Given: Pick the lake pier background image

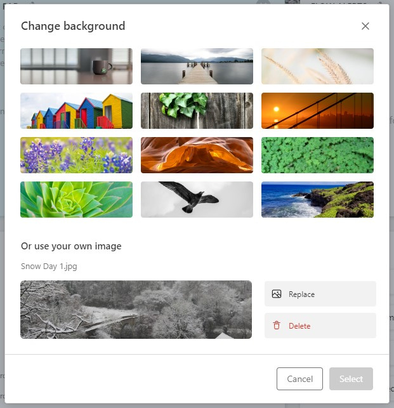Looking at the screenshot, I should 197,66.
